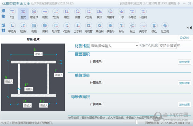Select 等边角 equal angle profile
Viewport: 193px width, 126px height.
[12, 28]
